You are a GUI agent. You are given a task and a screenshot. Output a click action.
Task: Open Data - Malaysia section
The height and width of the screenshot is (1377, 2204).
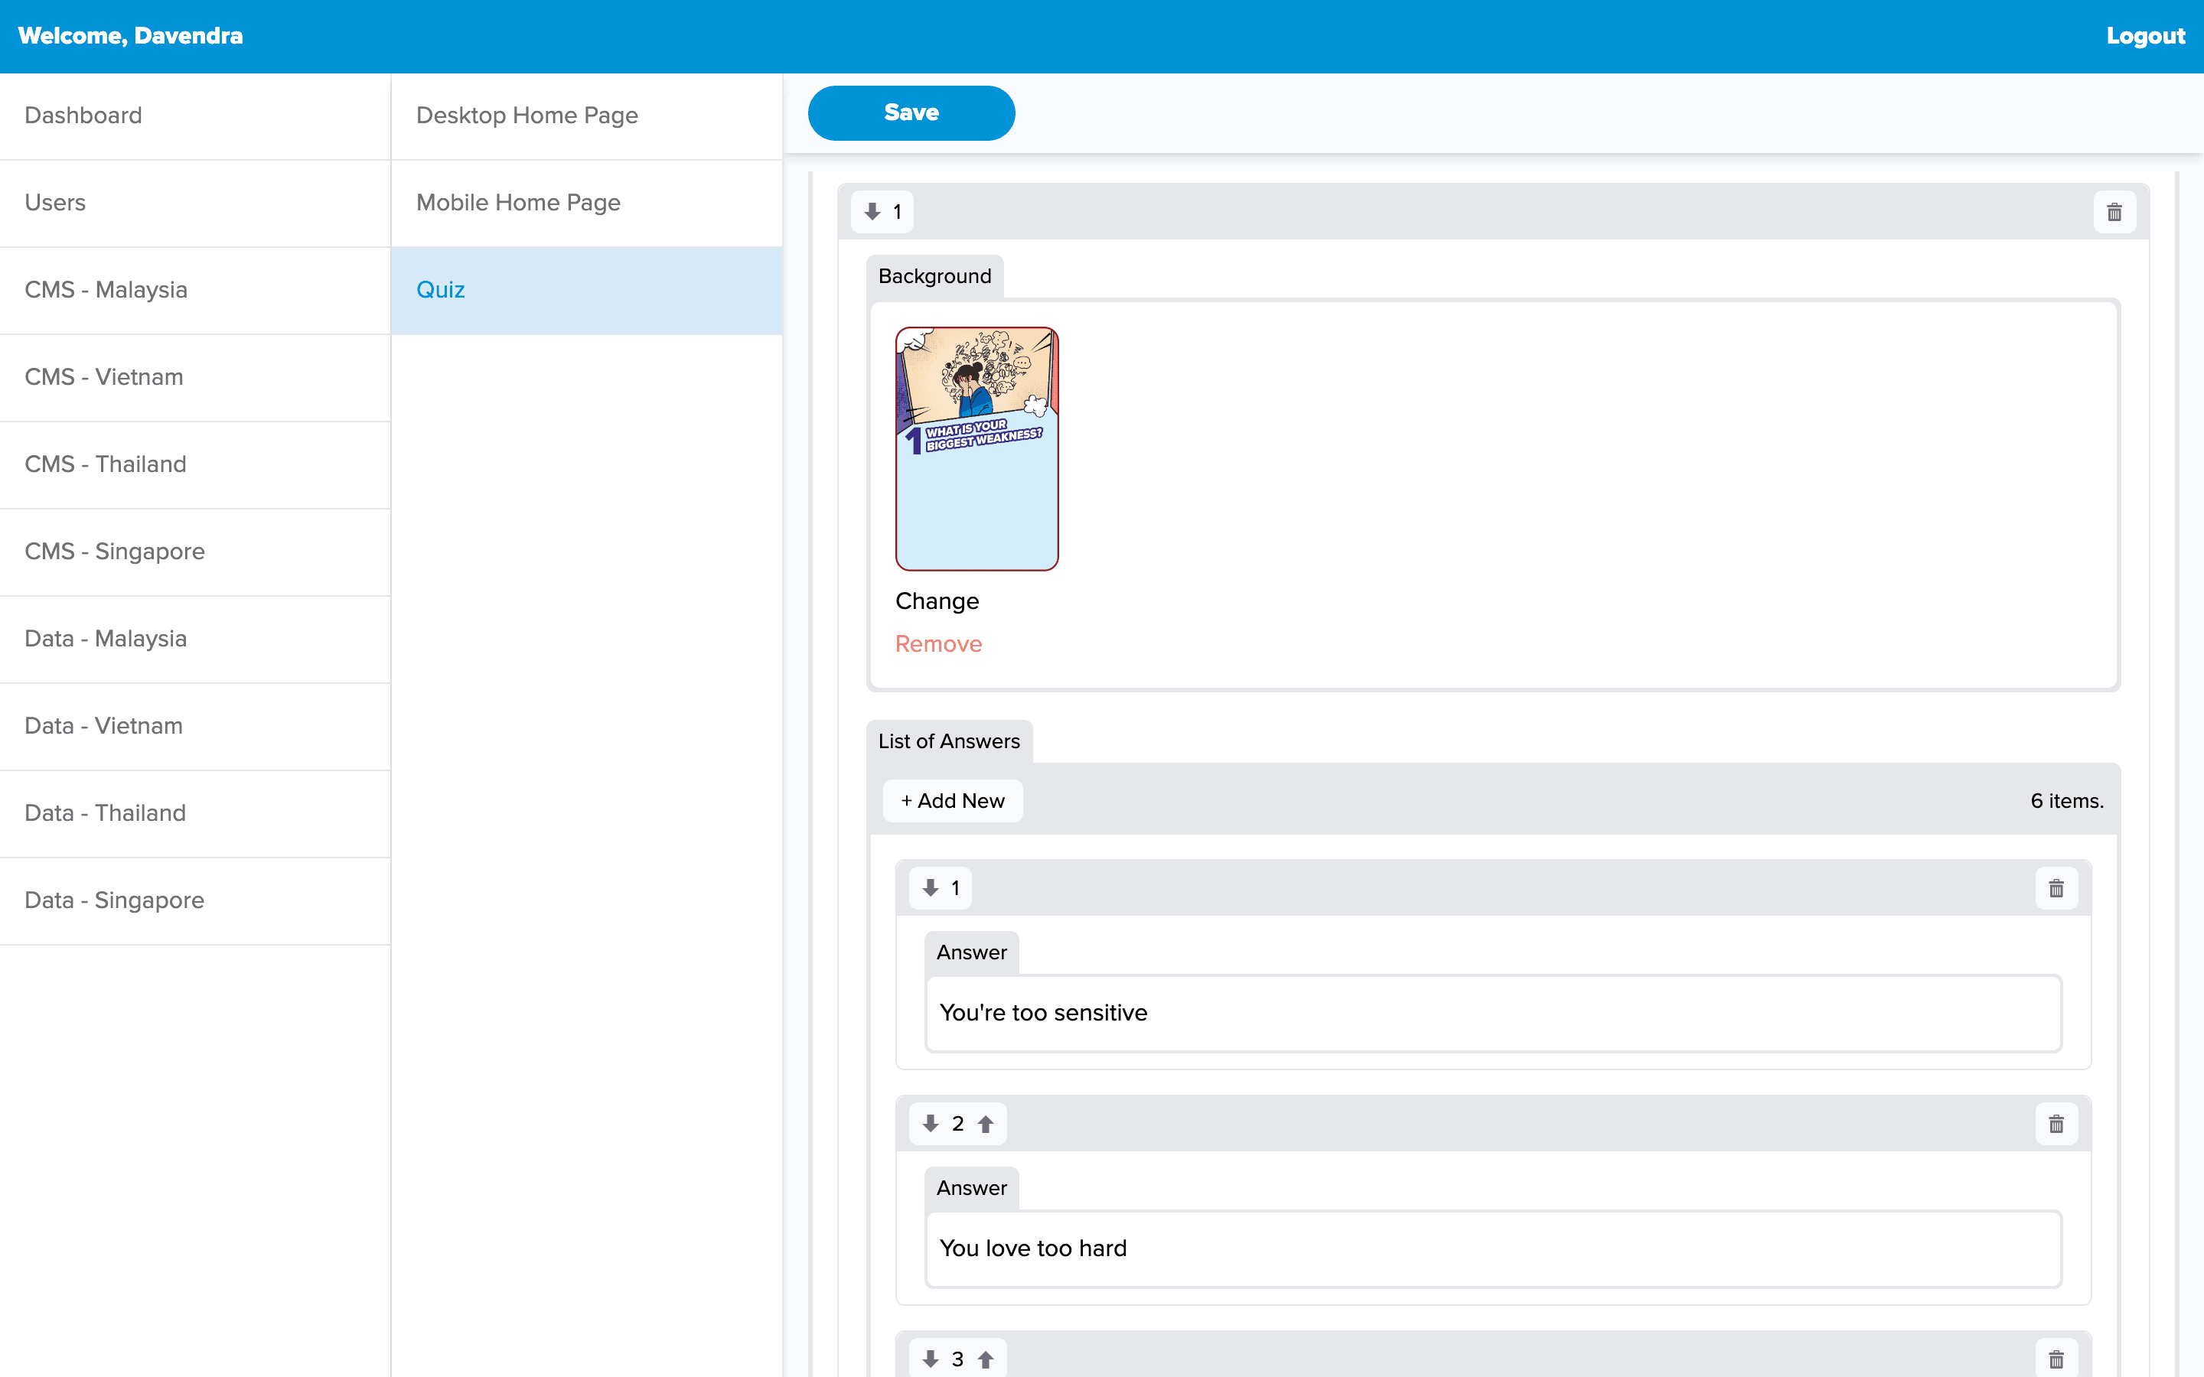(195, 640)
